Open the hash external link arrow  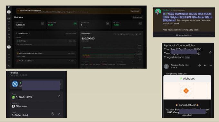(x=59, y=114)
